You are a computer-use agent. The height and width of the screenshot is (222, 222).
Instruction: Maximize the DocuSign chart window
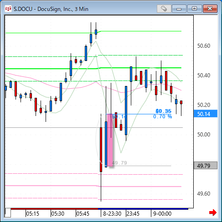click(x=194, y=9)
